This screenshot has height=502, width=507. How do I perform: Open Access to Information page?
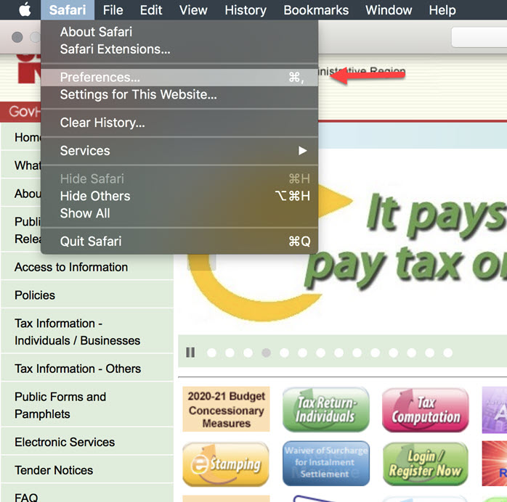click(x=87, y=267)
